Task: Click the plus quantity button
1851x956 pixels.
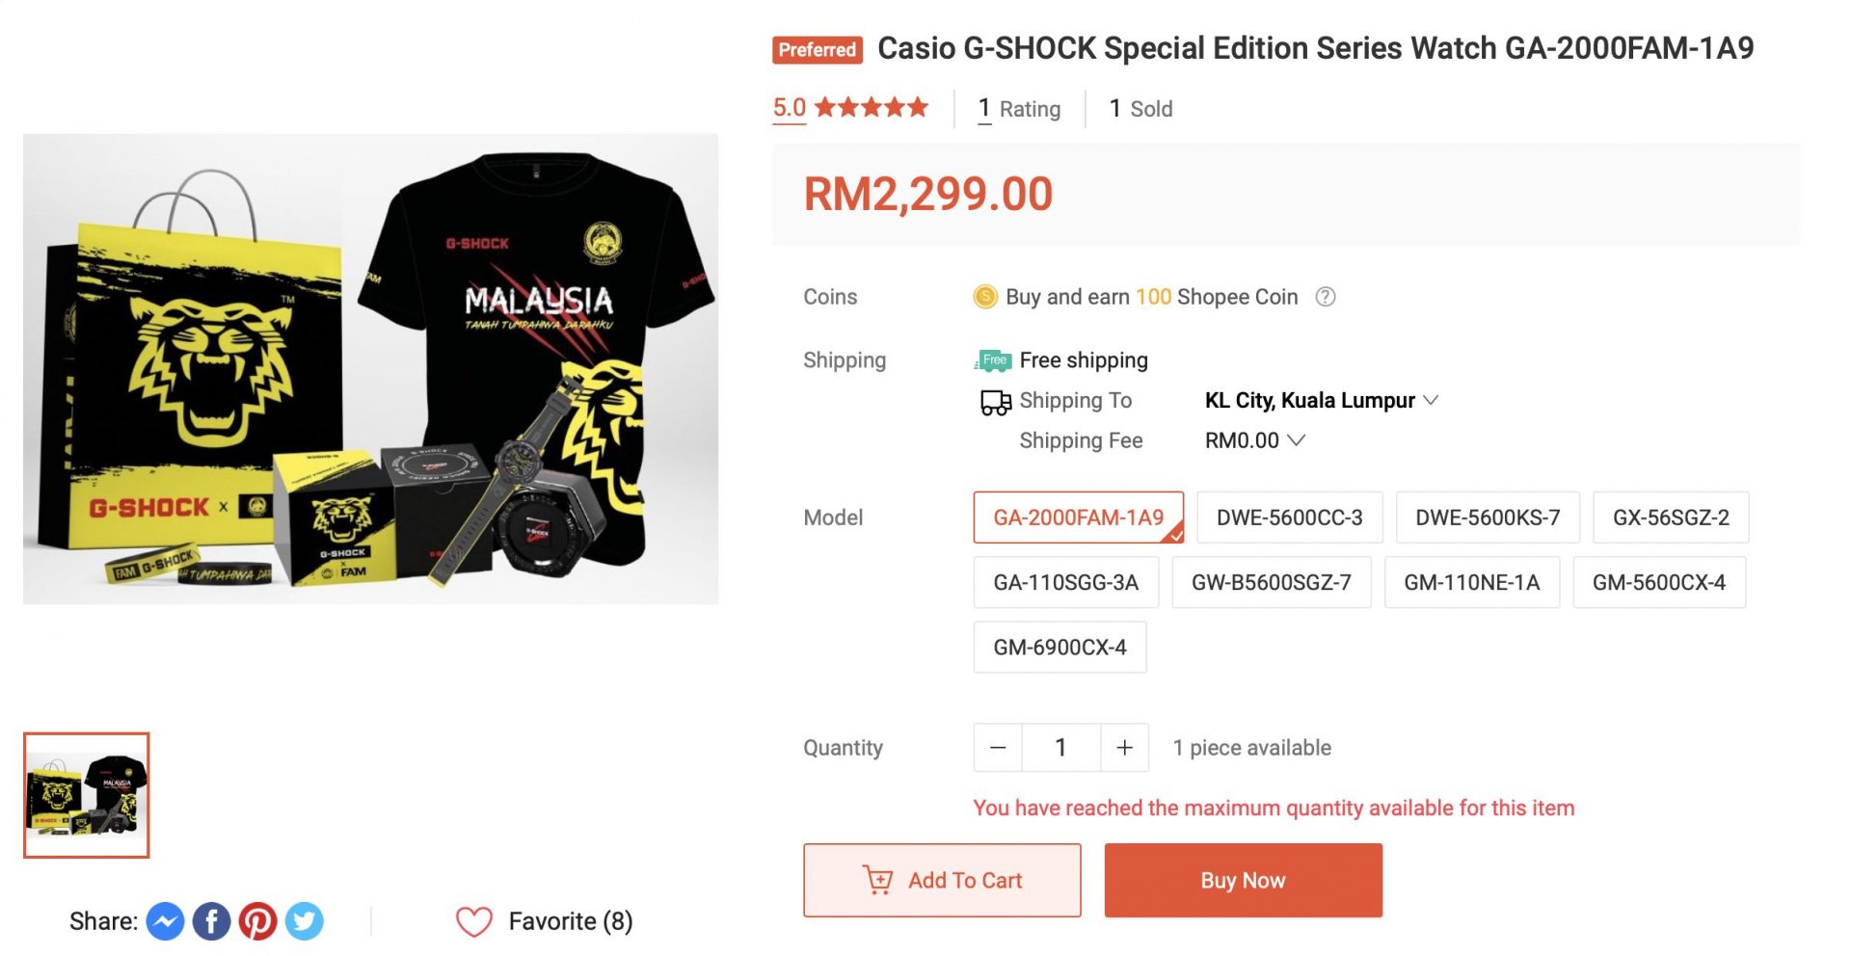Action: pos(1124,748)
